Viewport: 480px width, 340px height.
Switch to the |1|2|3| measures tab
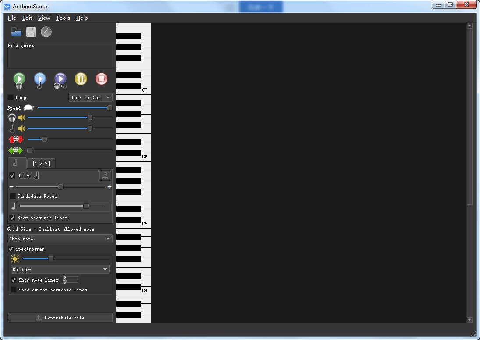41,164
